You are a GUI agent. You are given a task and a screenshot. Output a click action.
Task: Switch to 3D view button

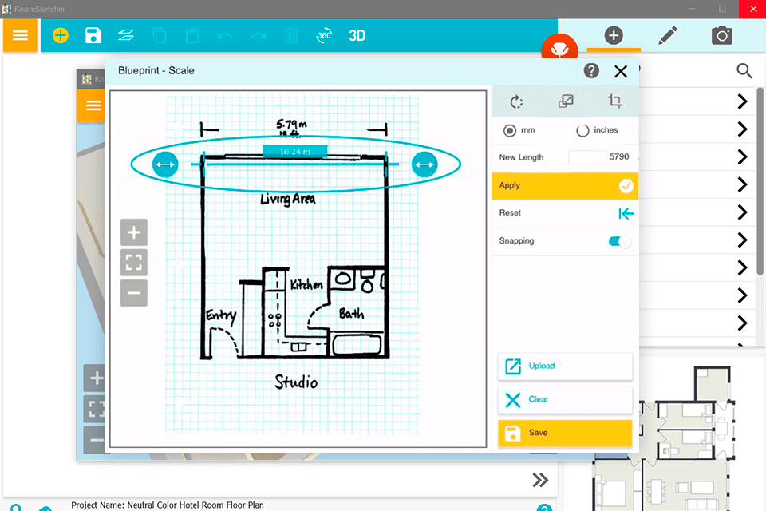pyautogui.click(x=357, y=36)
